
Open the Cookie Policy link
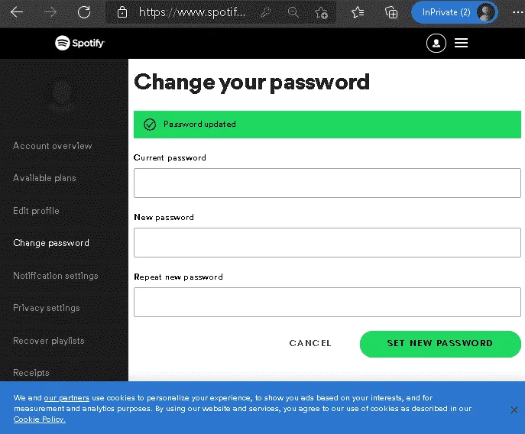point(40,419)
